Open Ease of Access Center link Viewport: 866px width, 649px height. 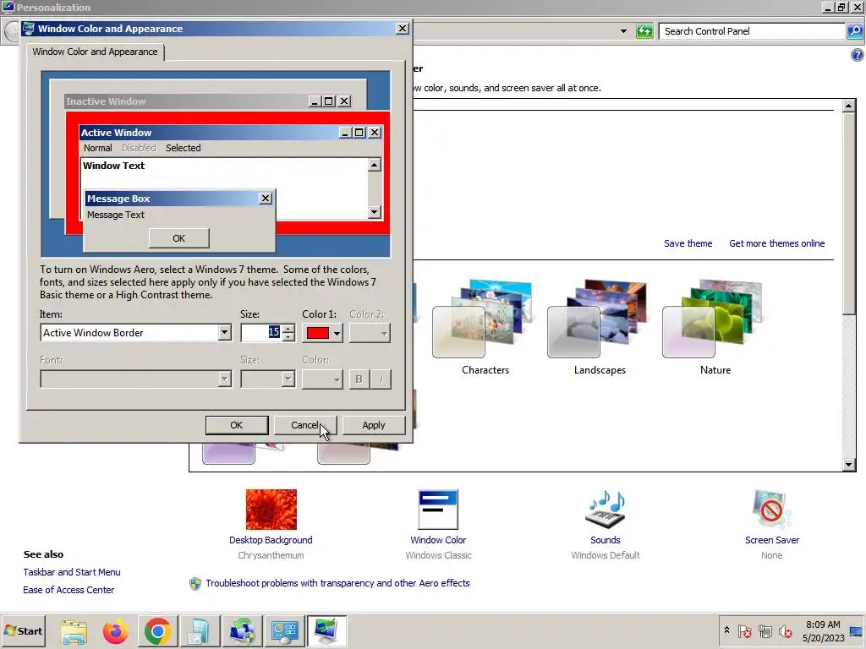tap(69, 590)
